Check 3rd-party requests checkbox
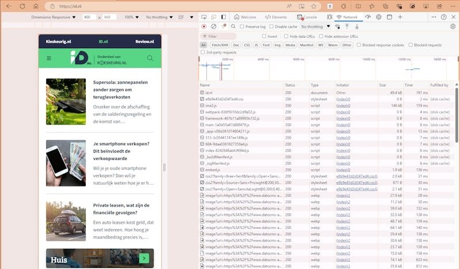The height and width of the screenshot is (269, 460). tap(202, 52)
